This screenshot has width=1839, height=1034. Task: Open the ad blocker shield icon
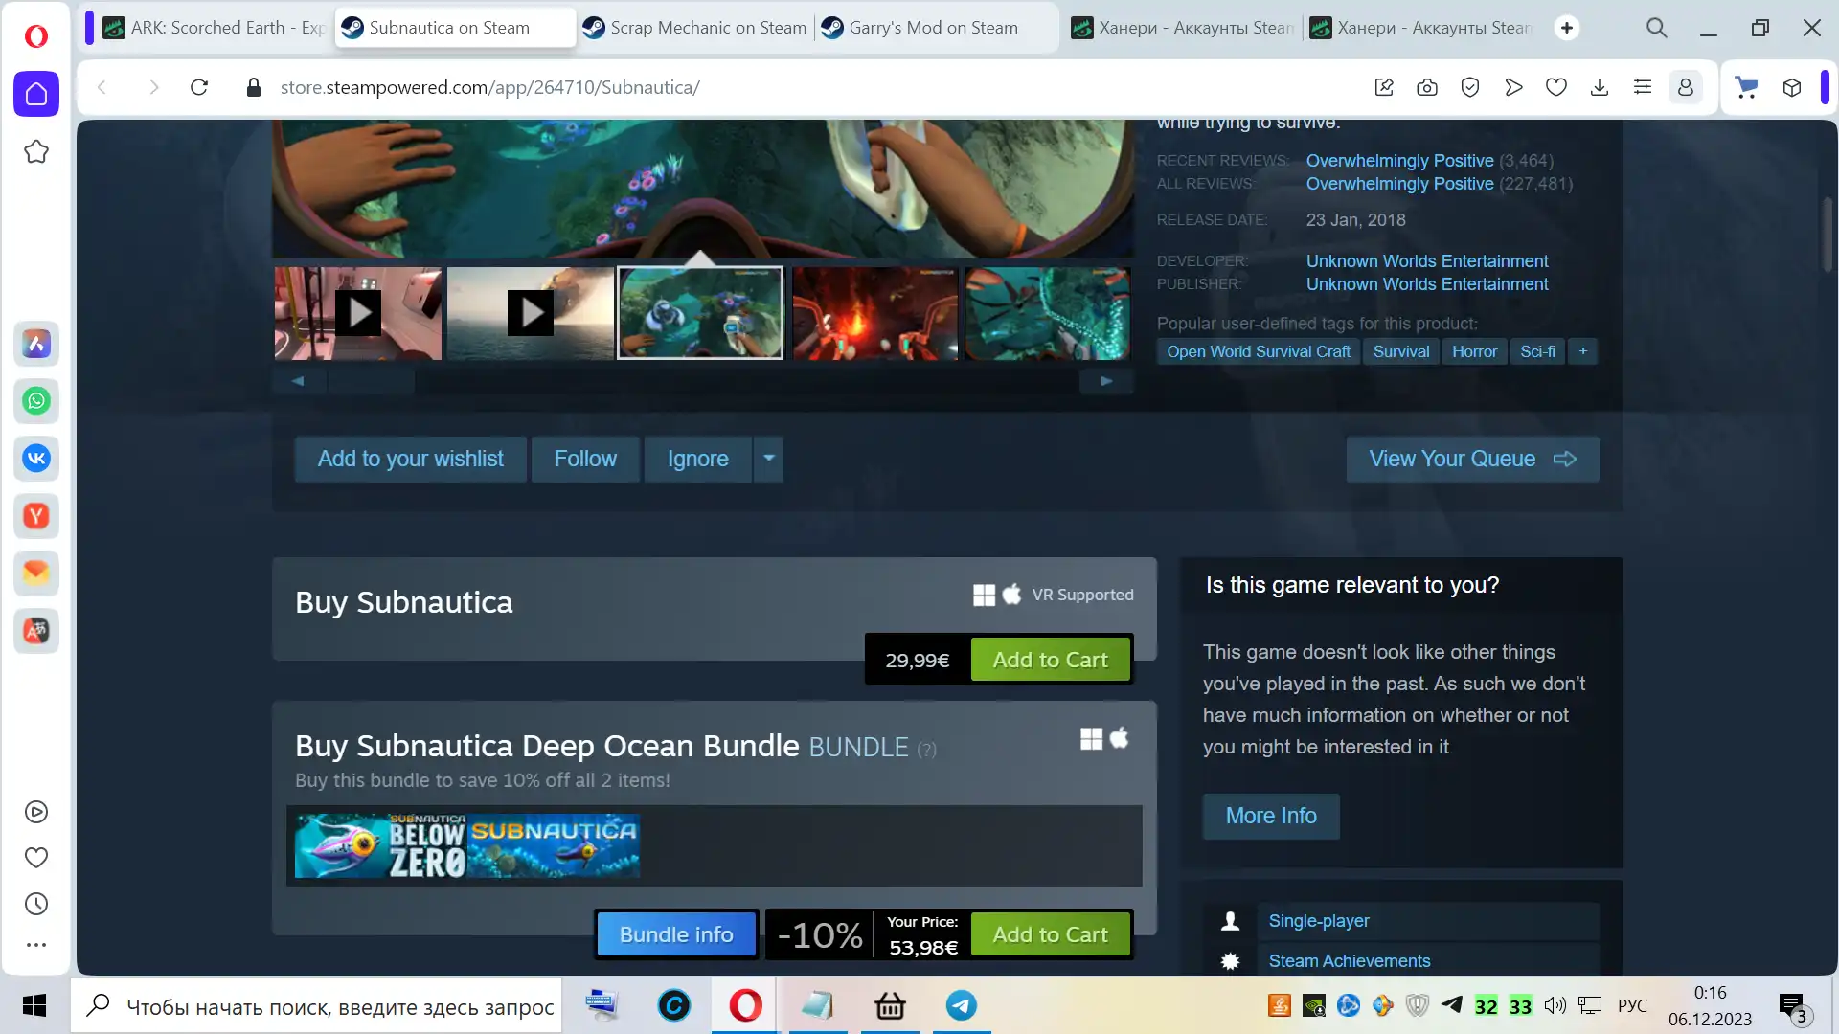[1470, 87]
